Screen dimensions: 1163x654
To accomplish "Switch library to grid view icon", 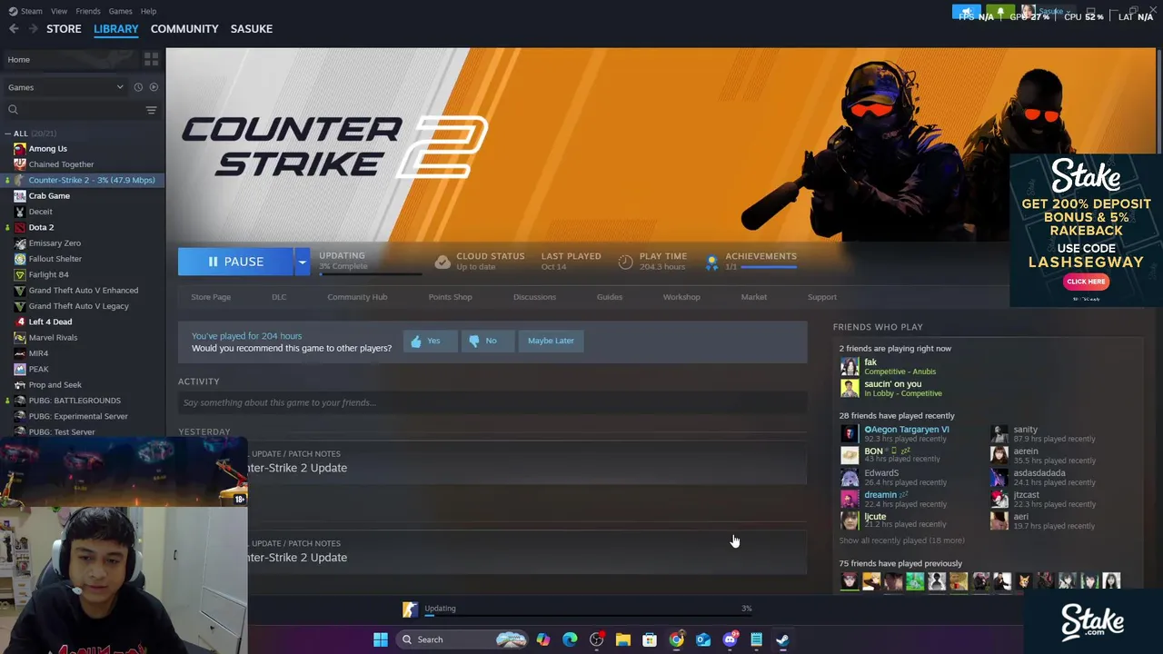I will tap(151, 59).
